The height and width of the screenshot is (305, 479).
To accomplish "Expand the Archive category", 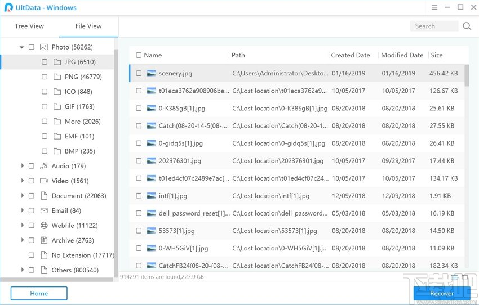I will pyautogui.click(x=22, y=240).
